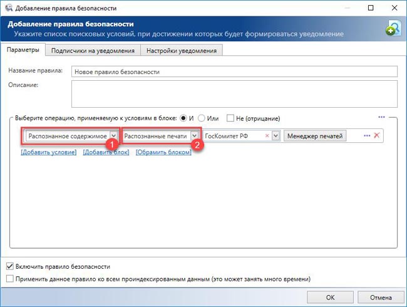This screenshot has width=407, height=307.
Task: Expand Распознанное содержимое dropdown
Action: (x=113, y=135)
